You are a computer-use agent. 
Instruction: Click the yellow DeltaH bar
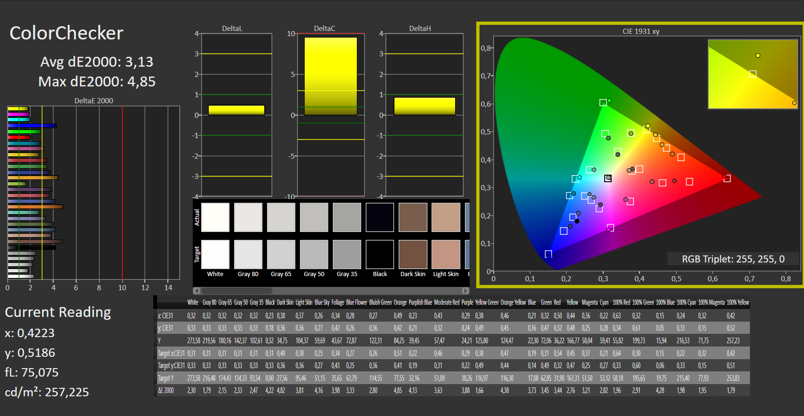click(425, 106)
